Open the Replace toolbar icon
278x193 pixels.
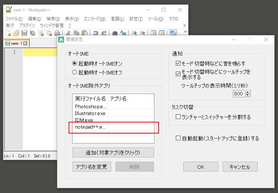coord(123,33)
